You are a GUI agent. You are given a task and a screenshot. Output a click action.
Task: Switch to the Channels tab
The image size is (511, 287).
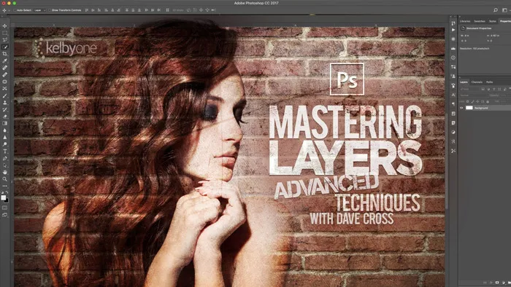(477, 82)
